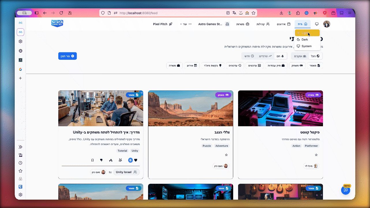Expand the עוד more menu in navbar
The image size is (370, 208).
186,24
